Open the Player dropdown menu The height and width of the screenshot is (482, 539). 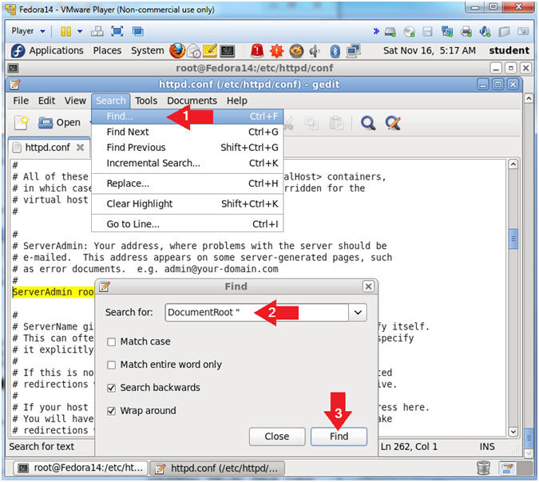[28, 31]
